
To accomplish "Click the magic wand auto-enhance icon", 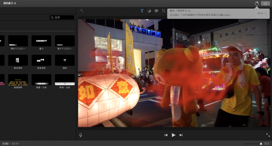I will point(82,11).
